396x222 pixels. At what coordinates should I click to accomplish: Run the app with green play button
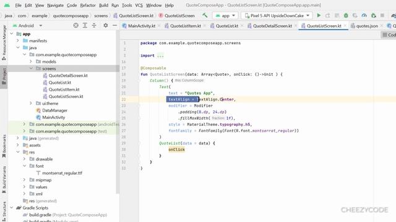point(319,15)
